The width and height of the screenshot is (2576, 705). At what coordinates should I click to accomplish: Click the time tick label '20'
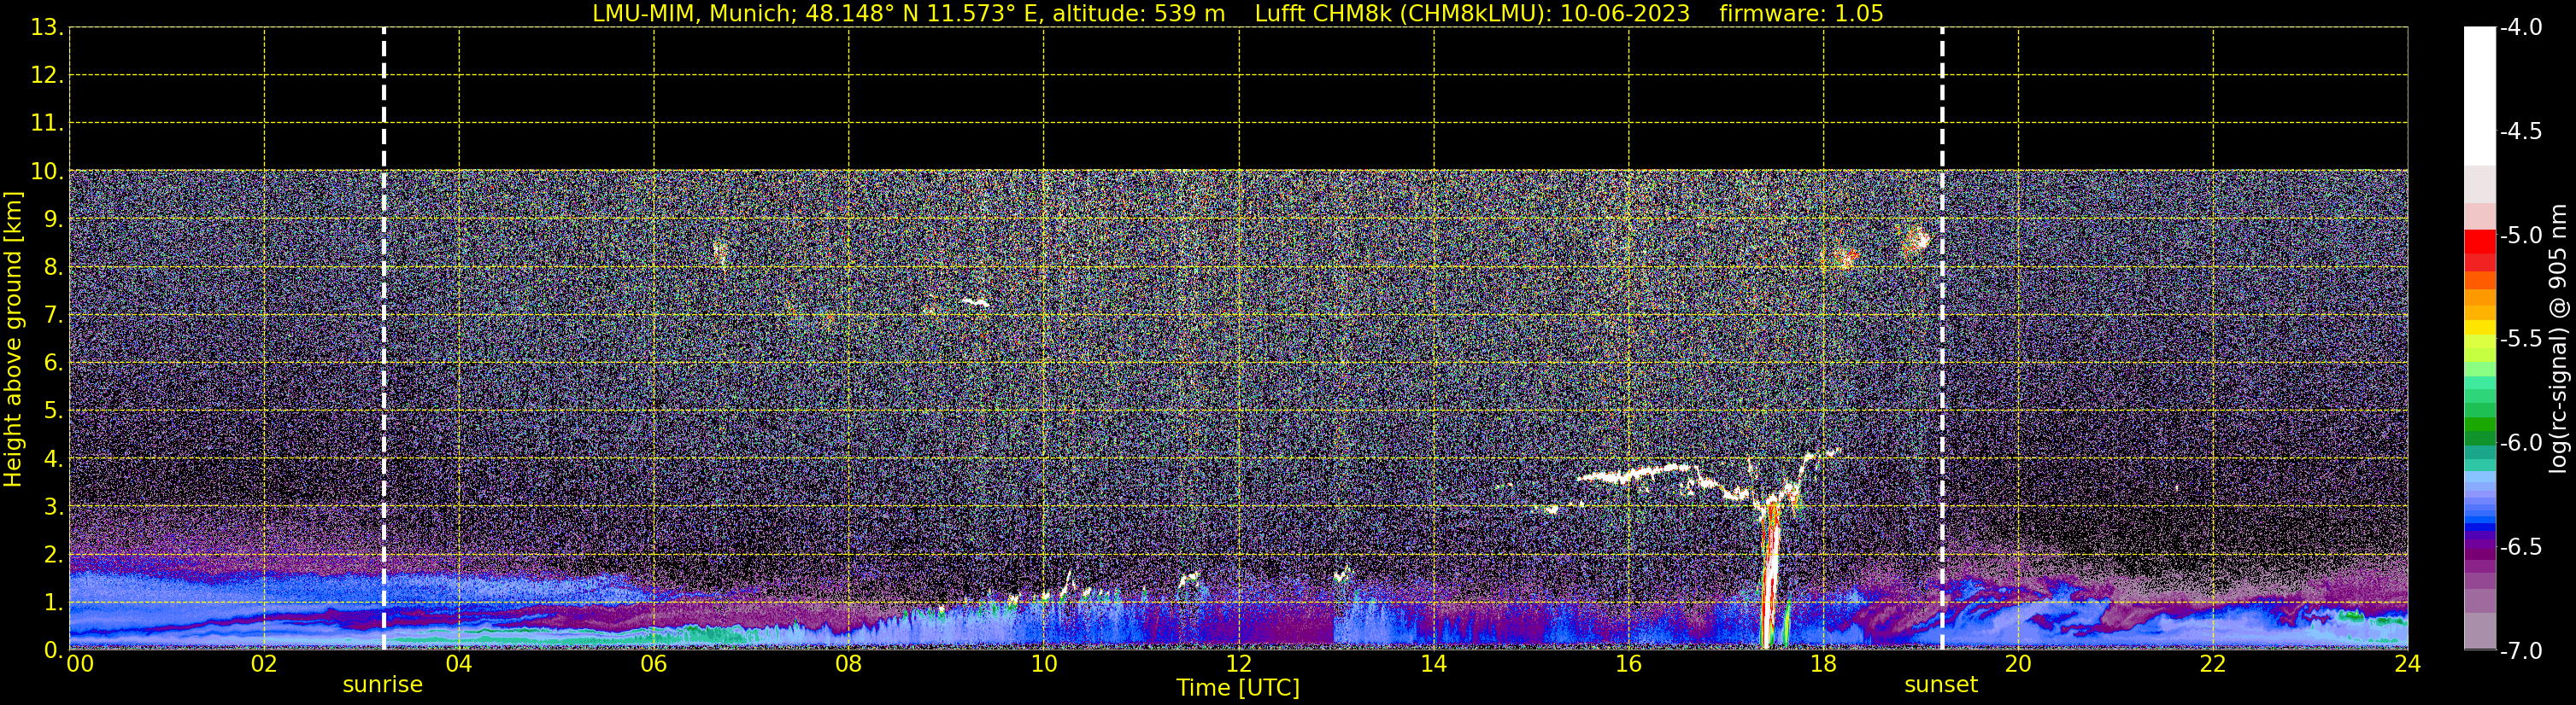point(2018,664)
